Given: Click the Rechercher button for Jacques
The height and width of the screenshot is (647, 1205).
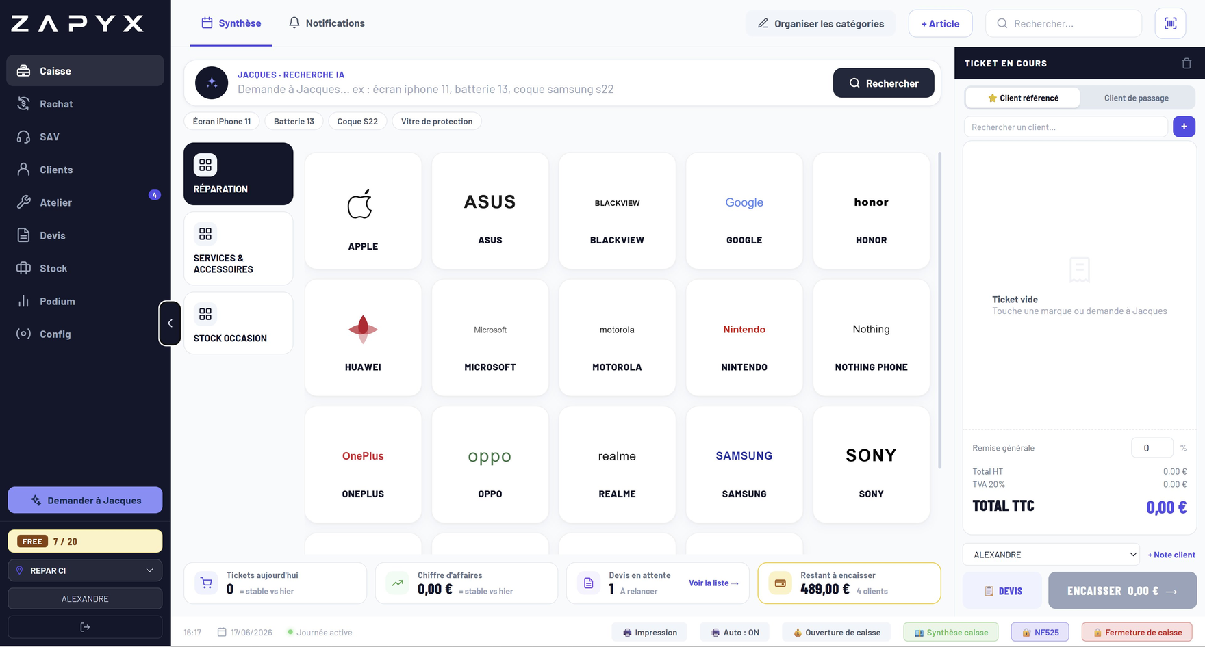Looking at the screenshot, I should (883, 83).
